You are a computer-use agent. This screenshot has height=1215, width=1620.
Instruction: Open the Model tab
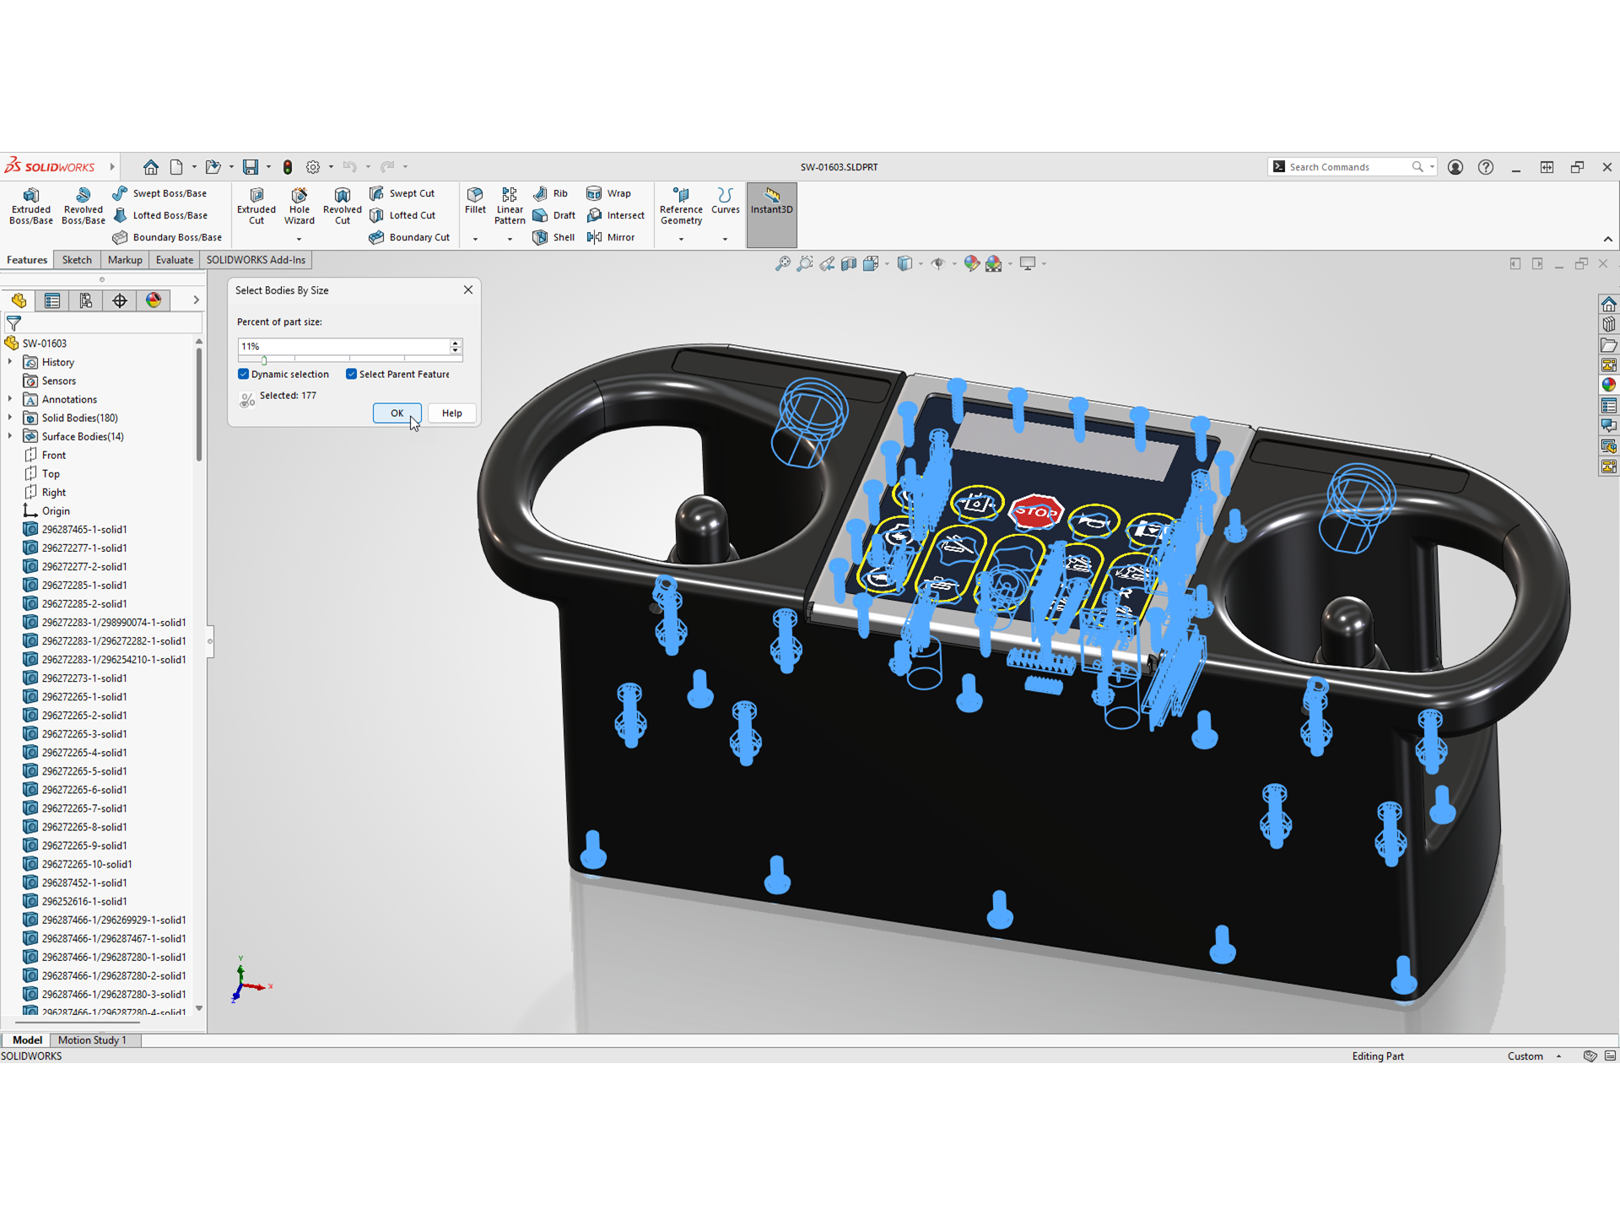27,1040
